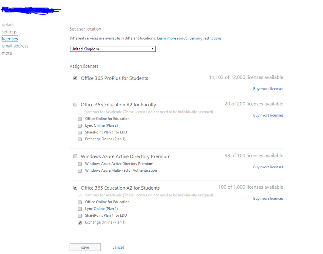Image resolution: width=323 pixels, height=254 pixels.
Task: Click the '11,103 of 12,000 licenses available' text
Action: (x=246, y=77)
